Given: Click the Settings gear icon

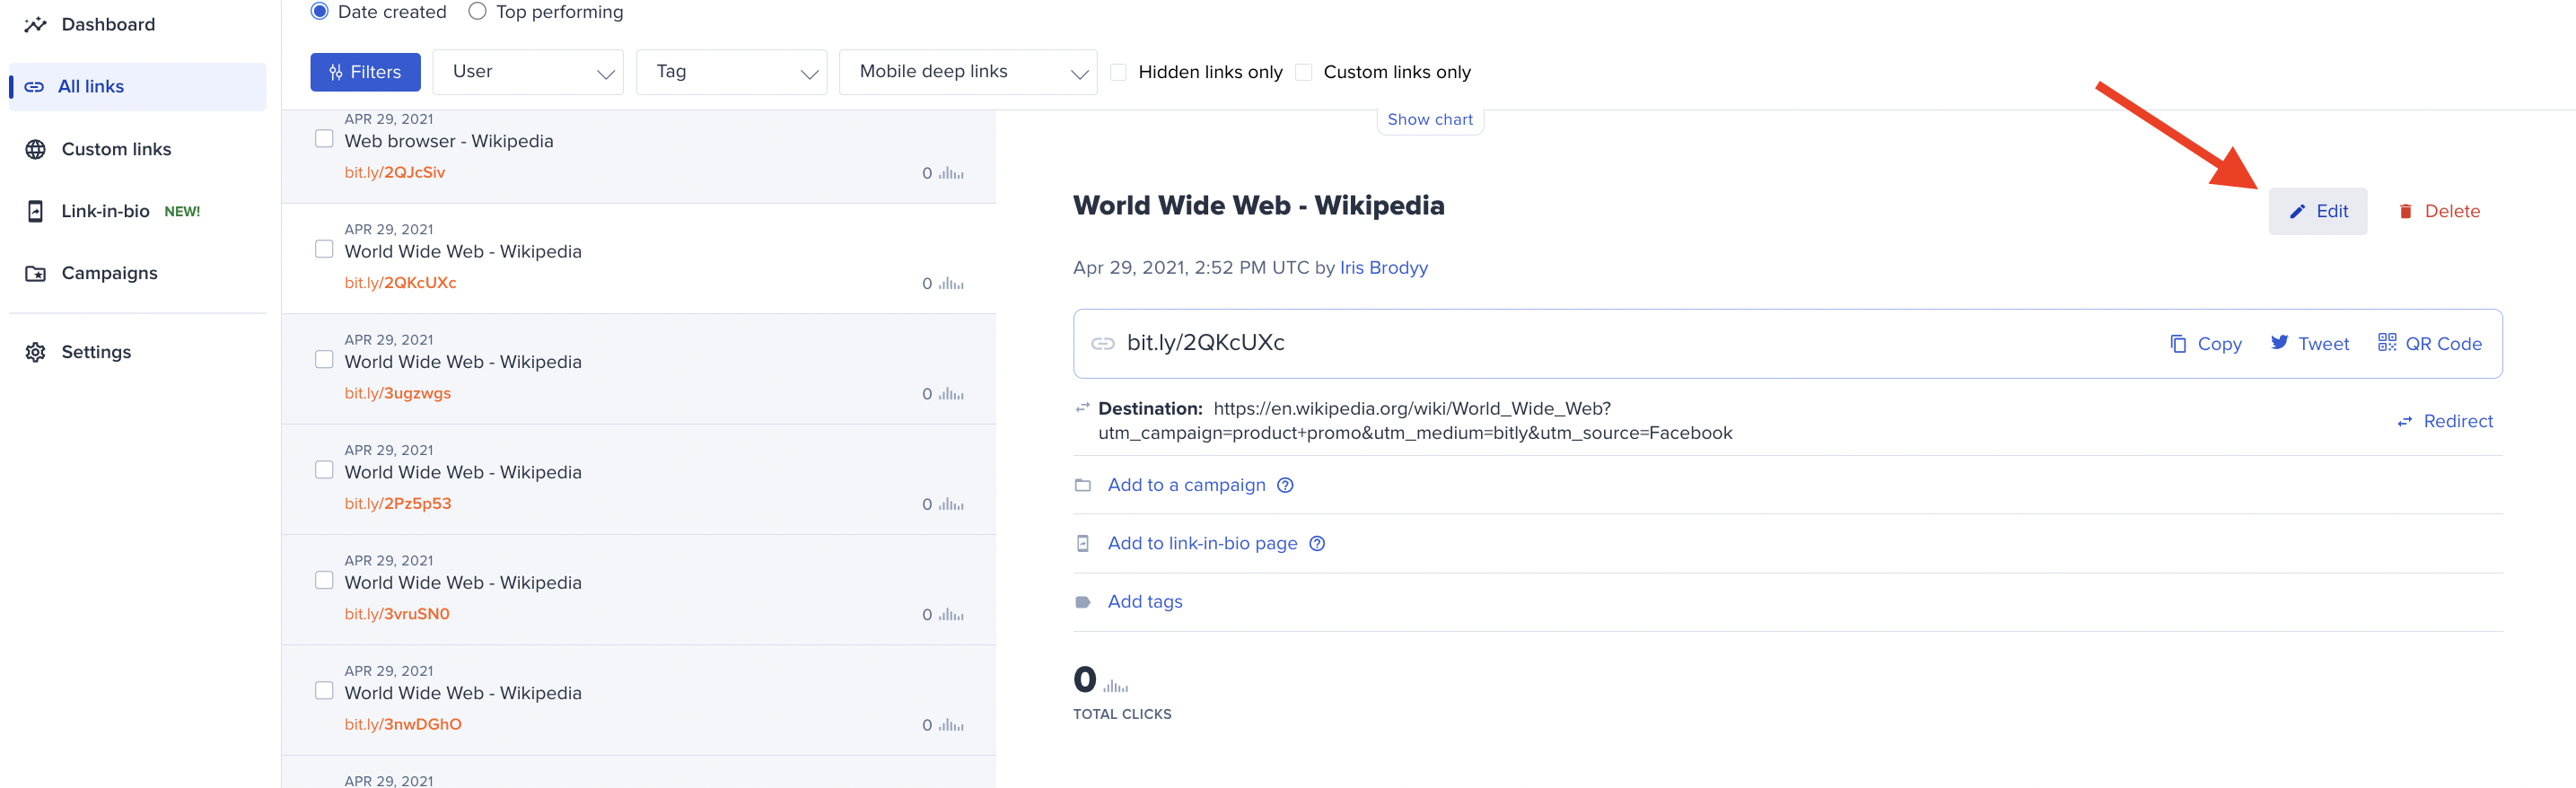Looking at the screenshot, I should (35, 352).
